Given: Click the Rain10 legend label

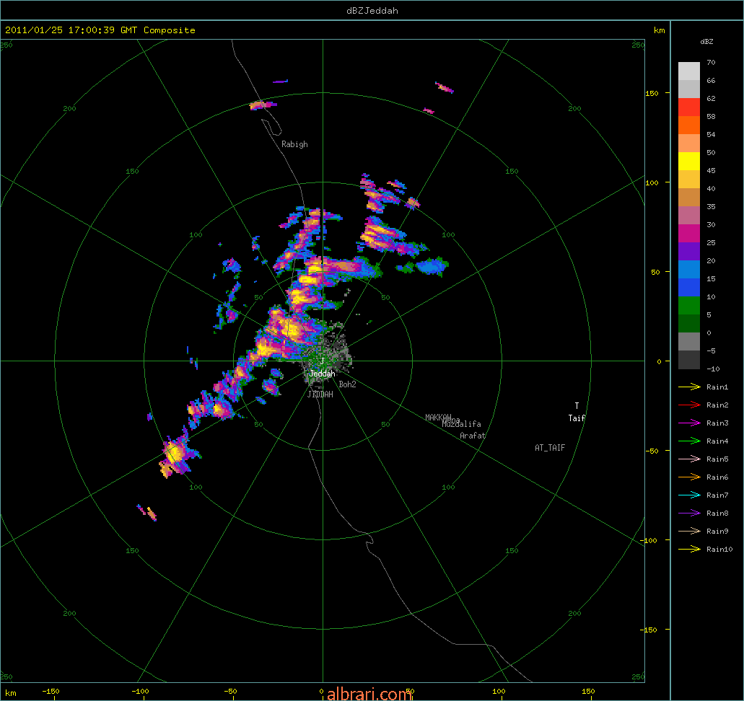Looking at the screenshot, I should [x=719, y=550].
